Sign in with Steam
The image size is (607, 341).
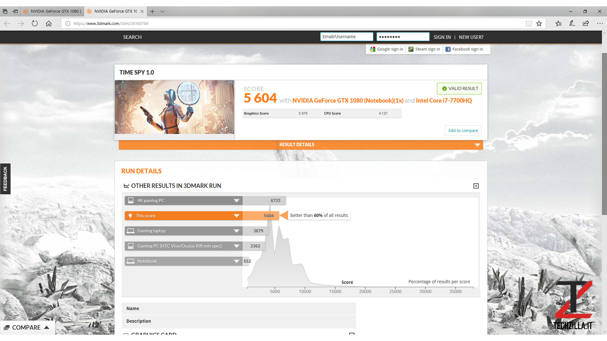pos(424,49)
